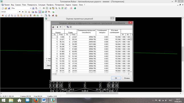Open the Поперечник menu

click(60, 5)
